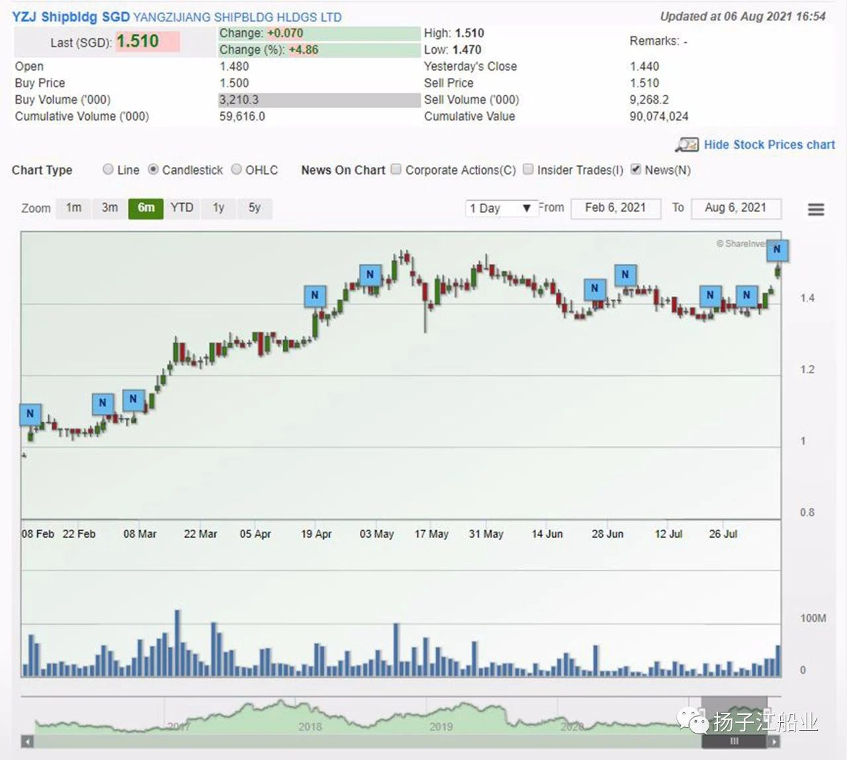Click the 2018 label in navigator
Image resolution: width=847 pixels, height=760 pixels.
click(310, 727)
